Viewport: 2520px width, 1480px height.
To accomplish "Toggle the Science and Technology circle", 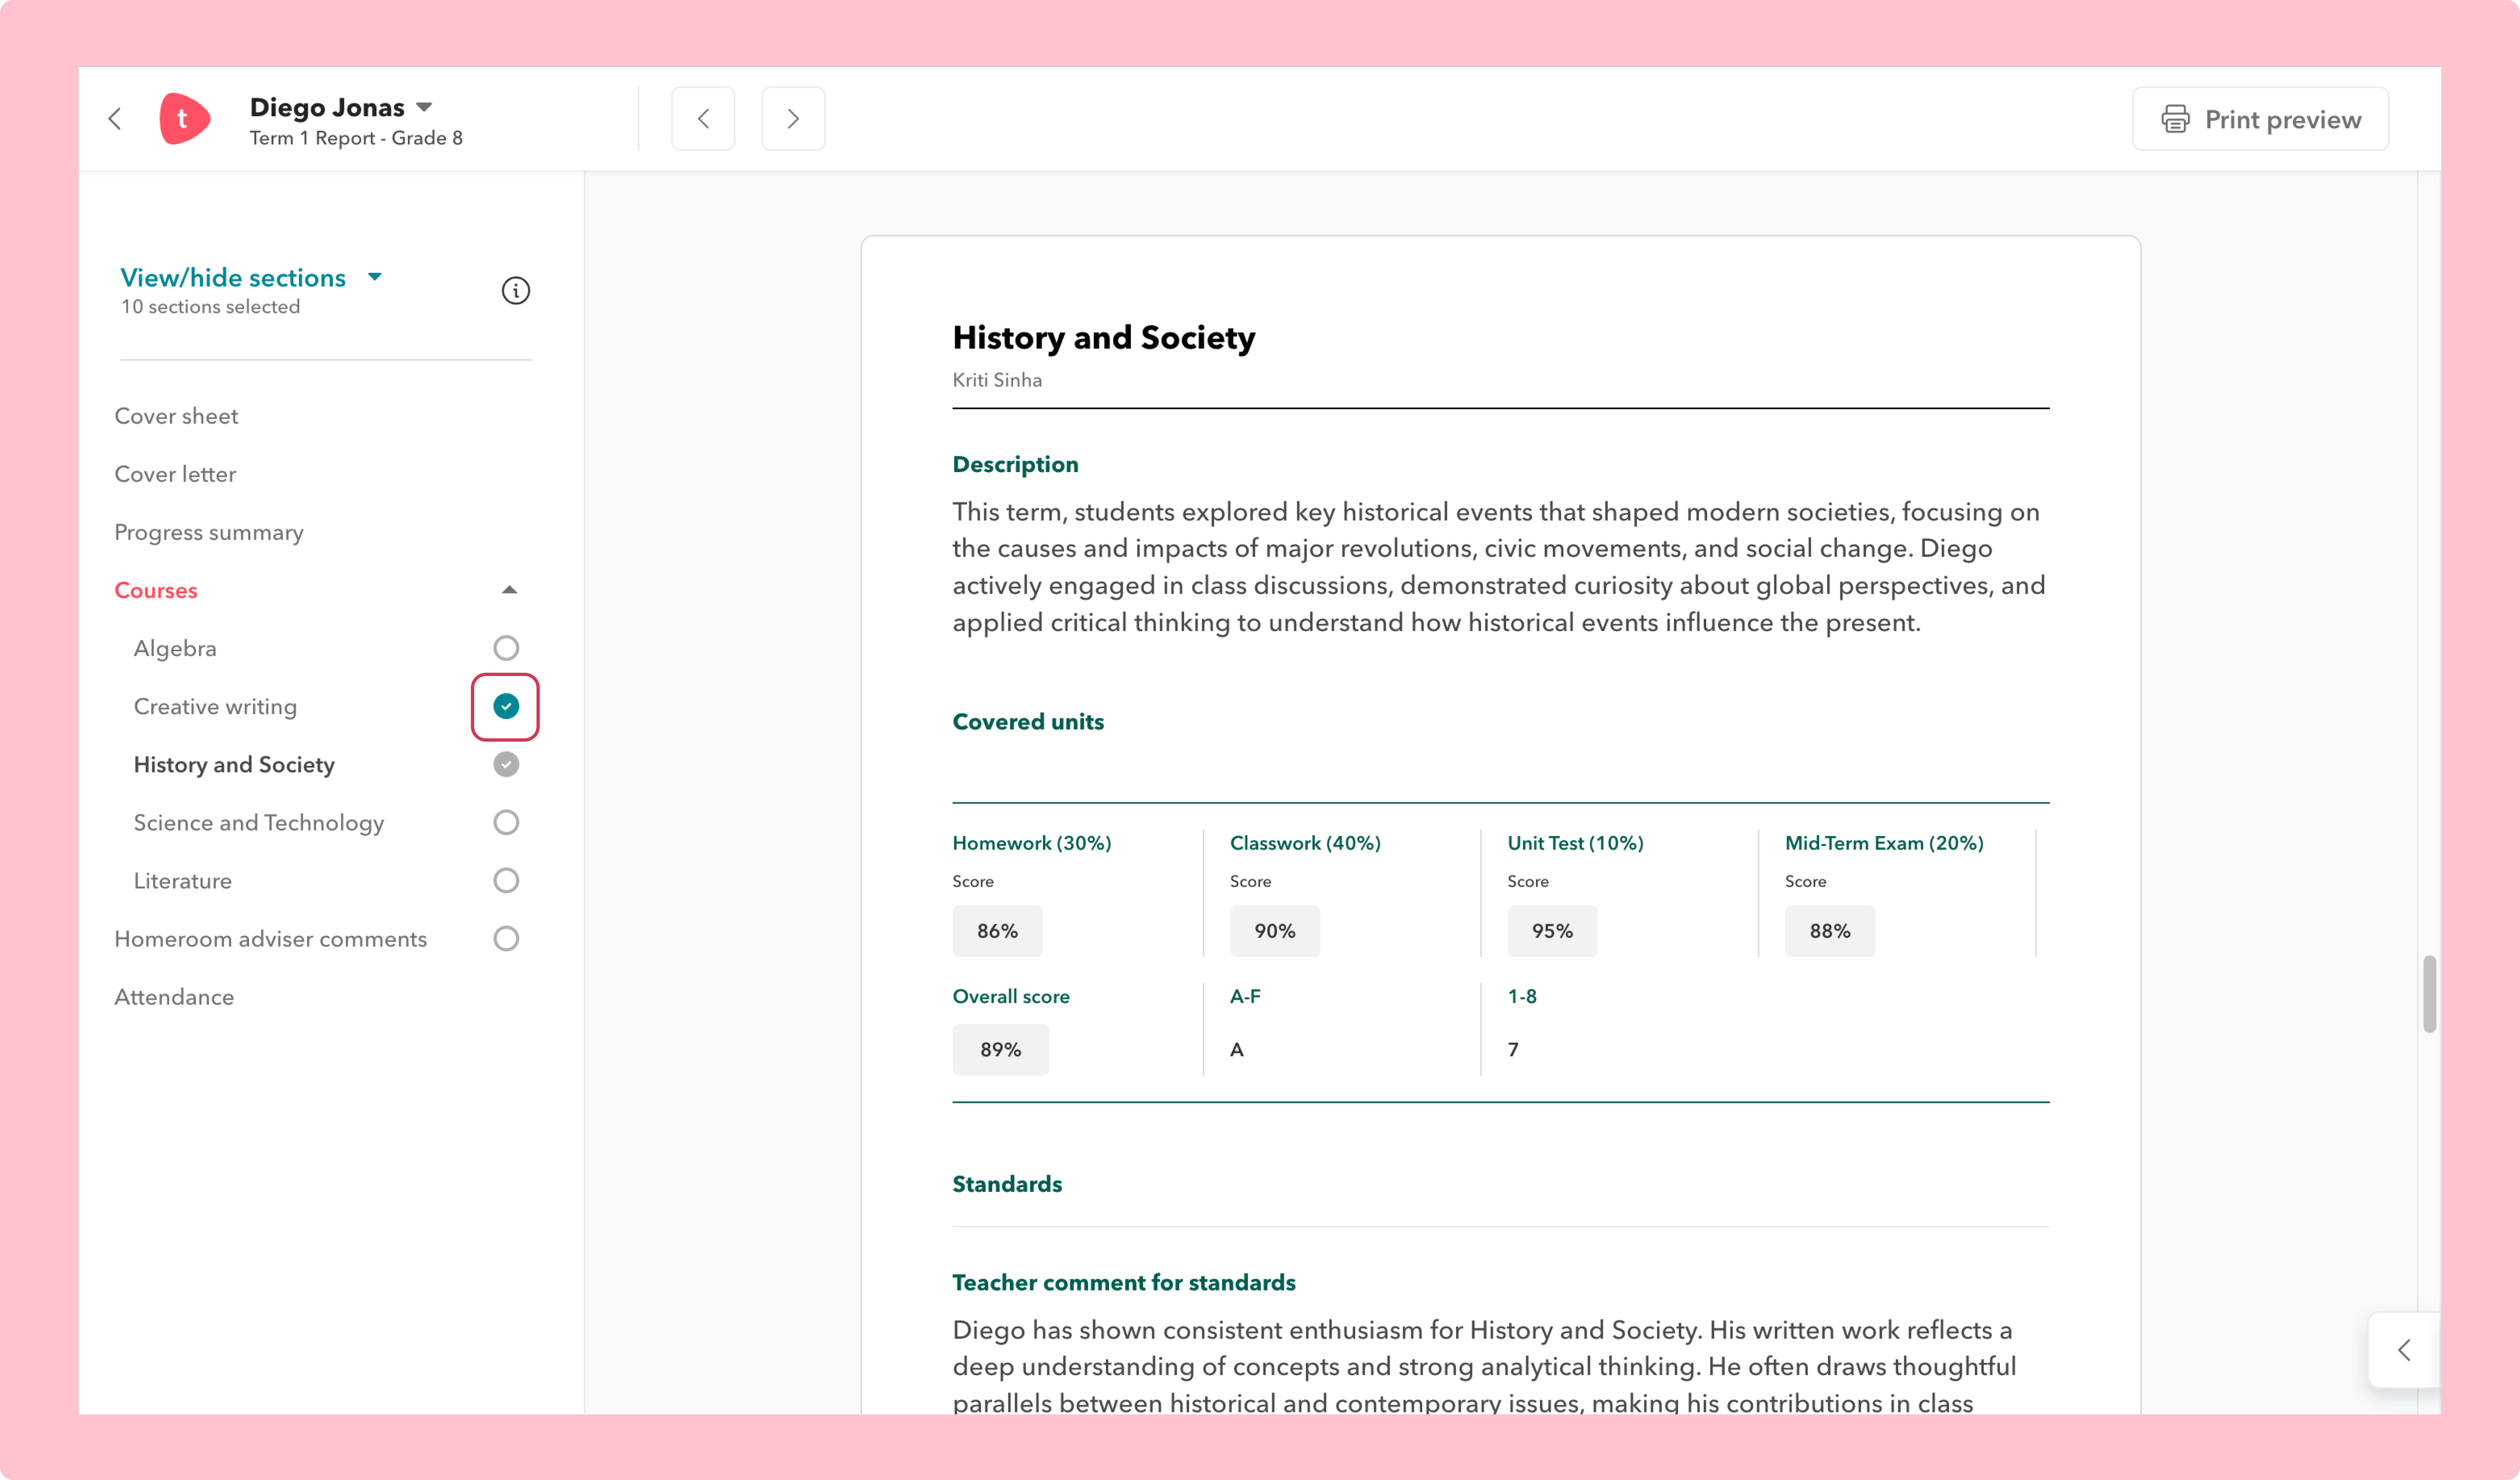I will coord(506,822).
